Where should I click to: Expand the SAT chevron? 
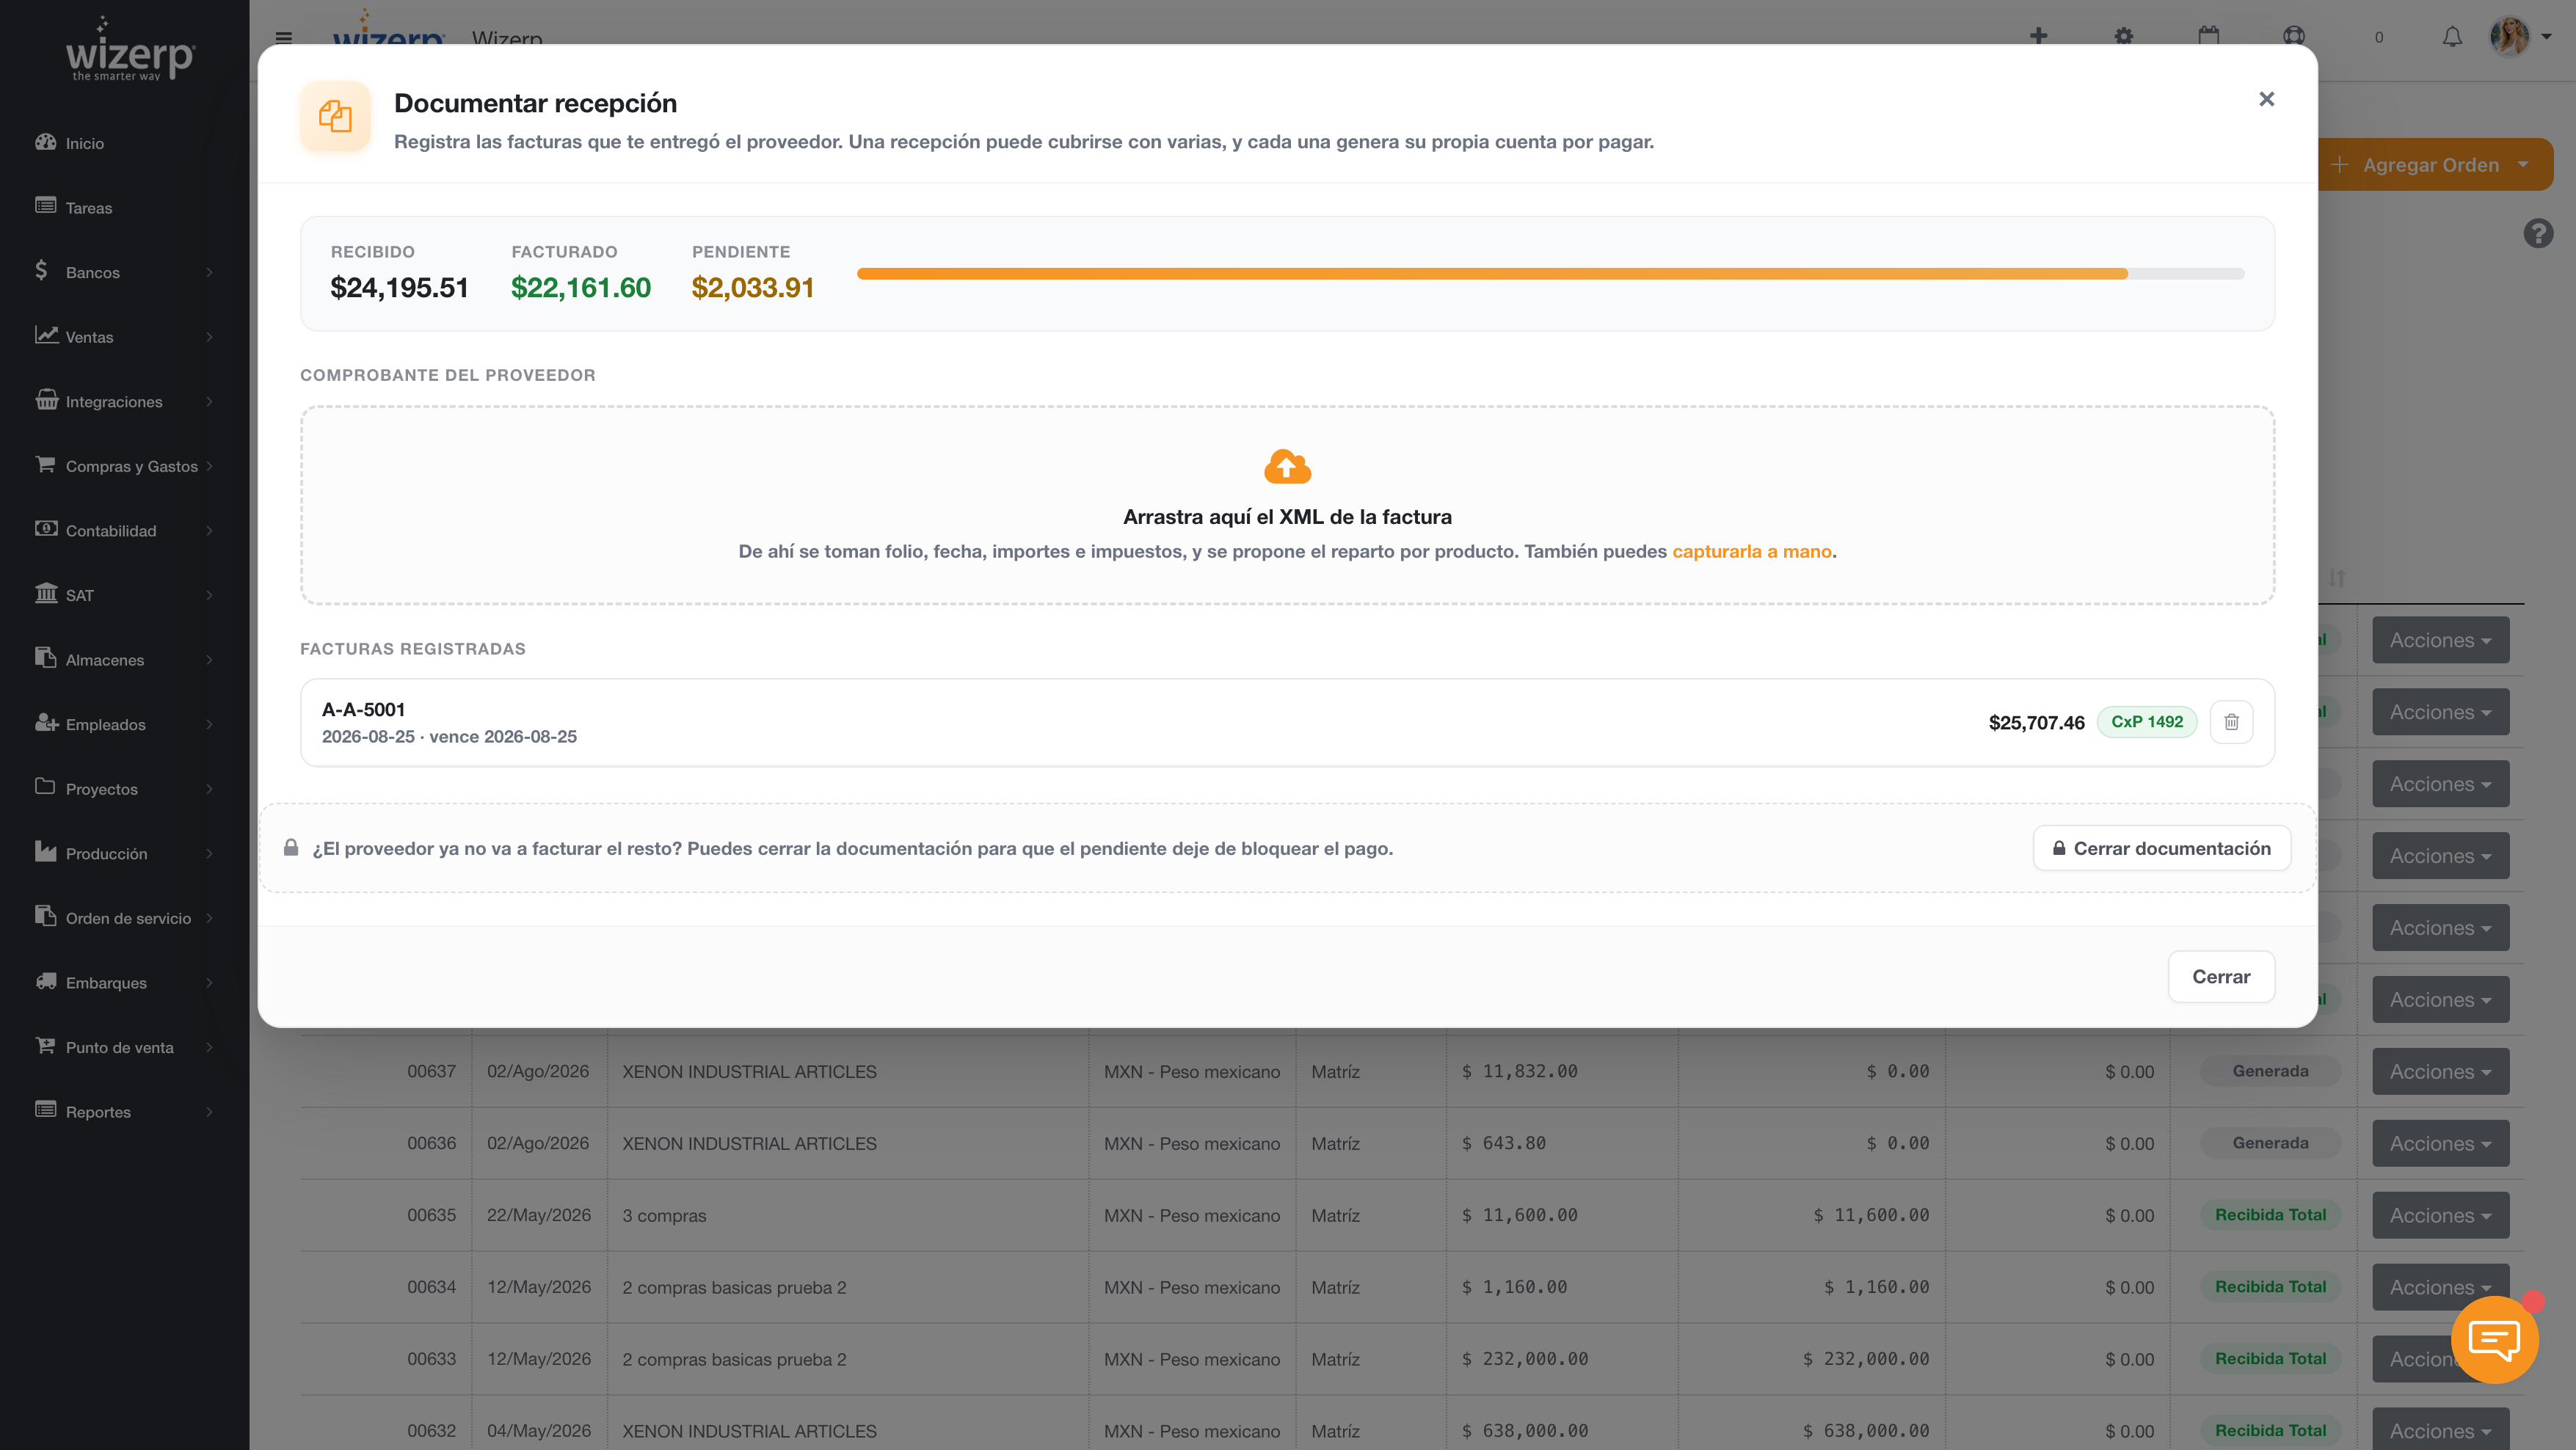(x=209, y=595)
